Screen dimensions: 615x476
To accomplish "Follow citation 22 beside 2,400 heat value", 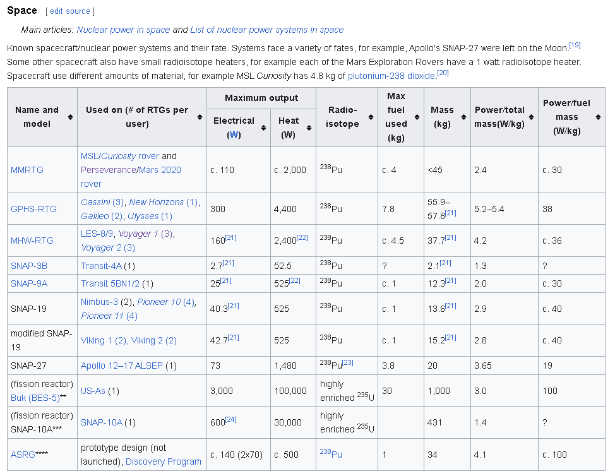I will click(x=302, y=237).
